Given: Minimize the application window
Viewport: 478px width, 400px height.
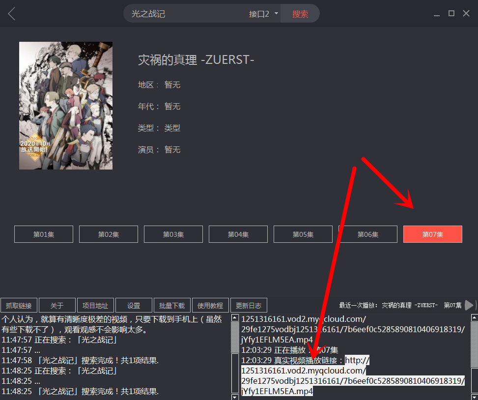Looking at the screenshot, I should pos(437,14).
